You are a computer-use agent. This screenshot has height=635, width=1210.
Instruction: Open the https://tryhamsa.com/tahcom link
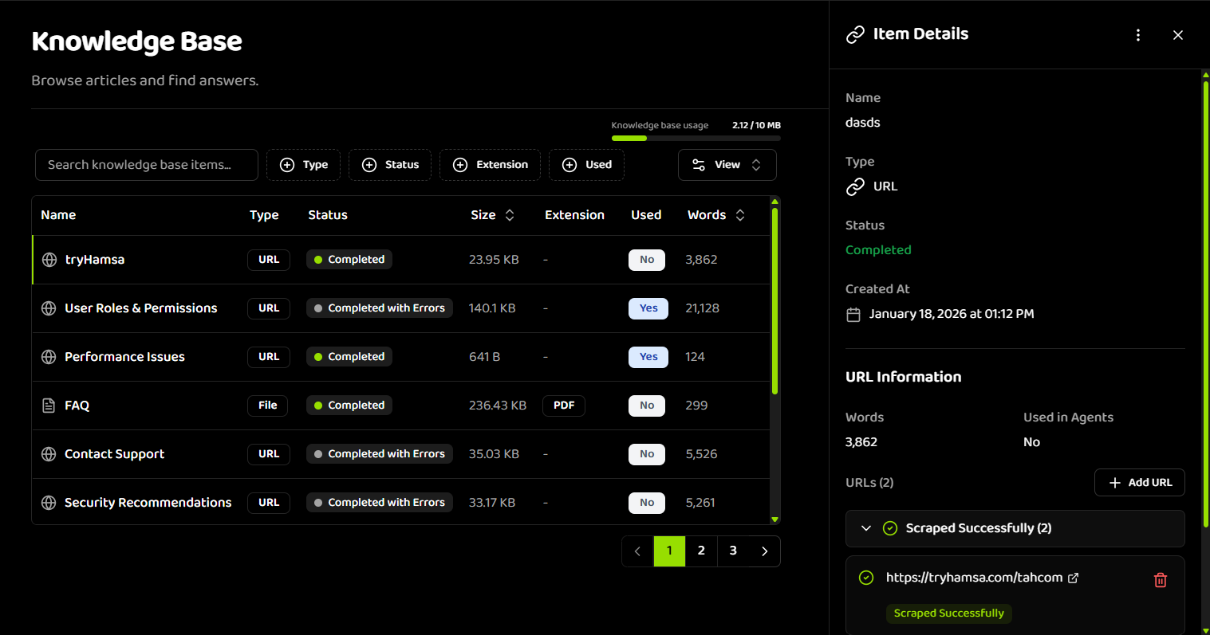(x=974, y=578)
